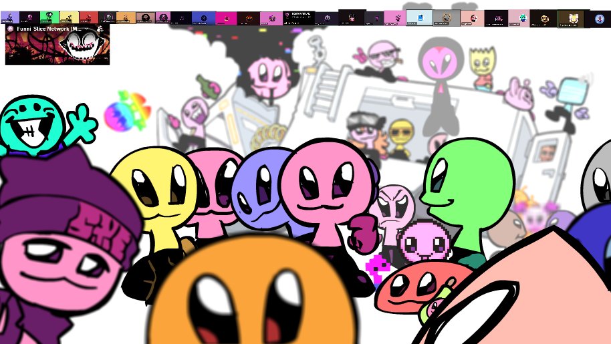Select the participant tile with bright green background
This screenshot has height=344, width=611.
pos(49,17)
